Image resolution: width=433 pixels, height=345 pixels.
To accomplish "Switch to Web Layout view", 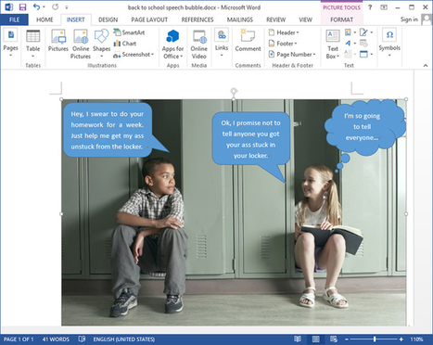I will coord(334,339).
